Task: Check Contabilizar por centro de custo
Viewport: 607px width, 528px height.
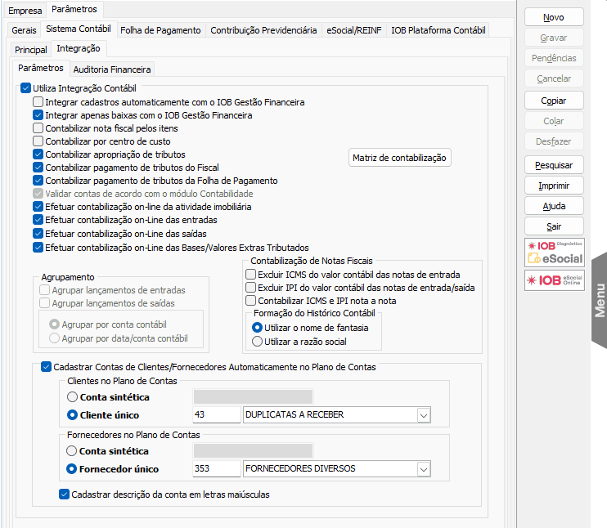Action: point(38,141)
